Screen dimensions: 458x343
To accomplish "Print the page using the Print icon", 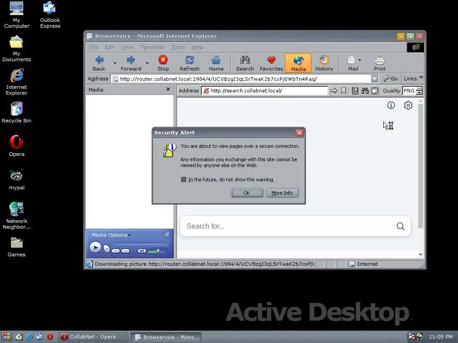I will 379,63.
